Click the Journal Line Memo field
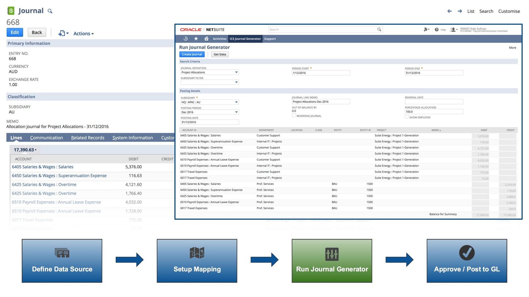This screenshot has width=529, height=297. [321, 102]
